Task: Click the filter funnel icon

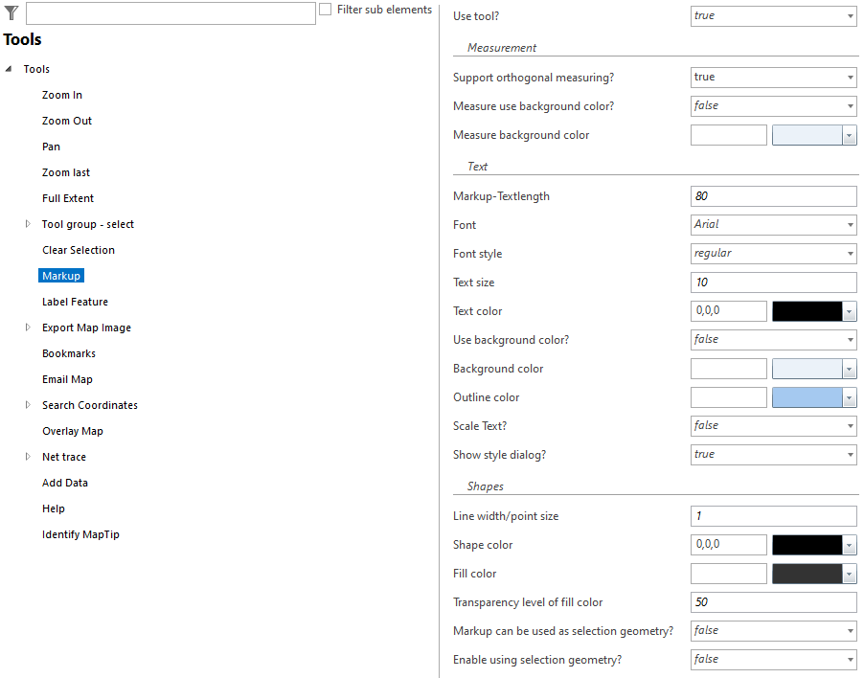Action: [x=11, y=12]
